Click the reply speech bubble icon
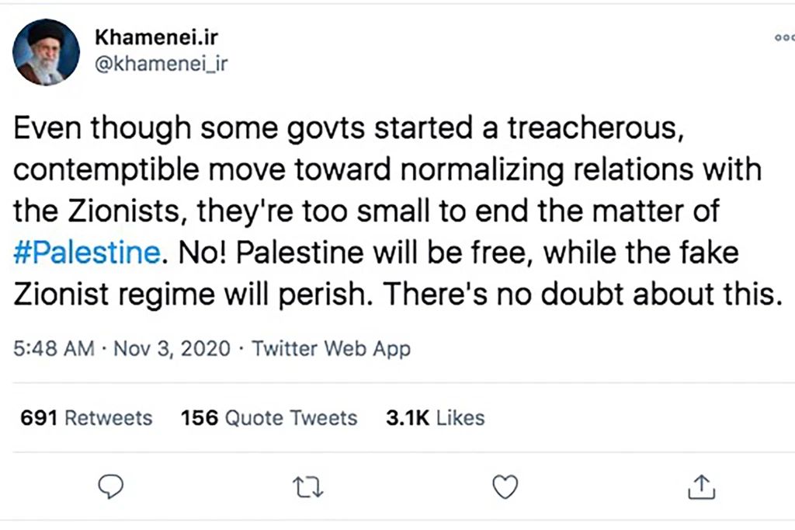 [x=113, y=487]
